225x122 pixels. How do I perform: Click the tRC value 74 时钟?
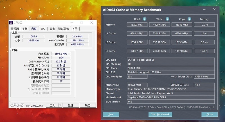61,77
